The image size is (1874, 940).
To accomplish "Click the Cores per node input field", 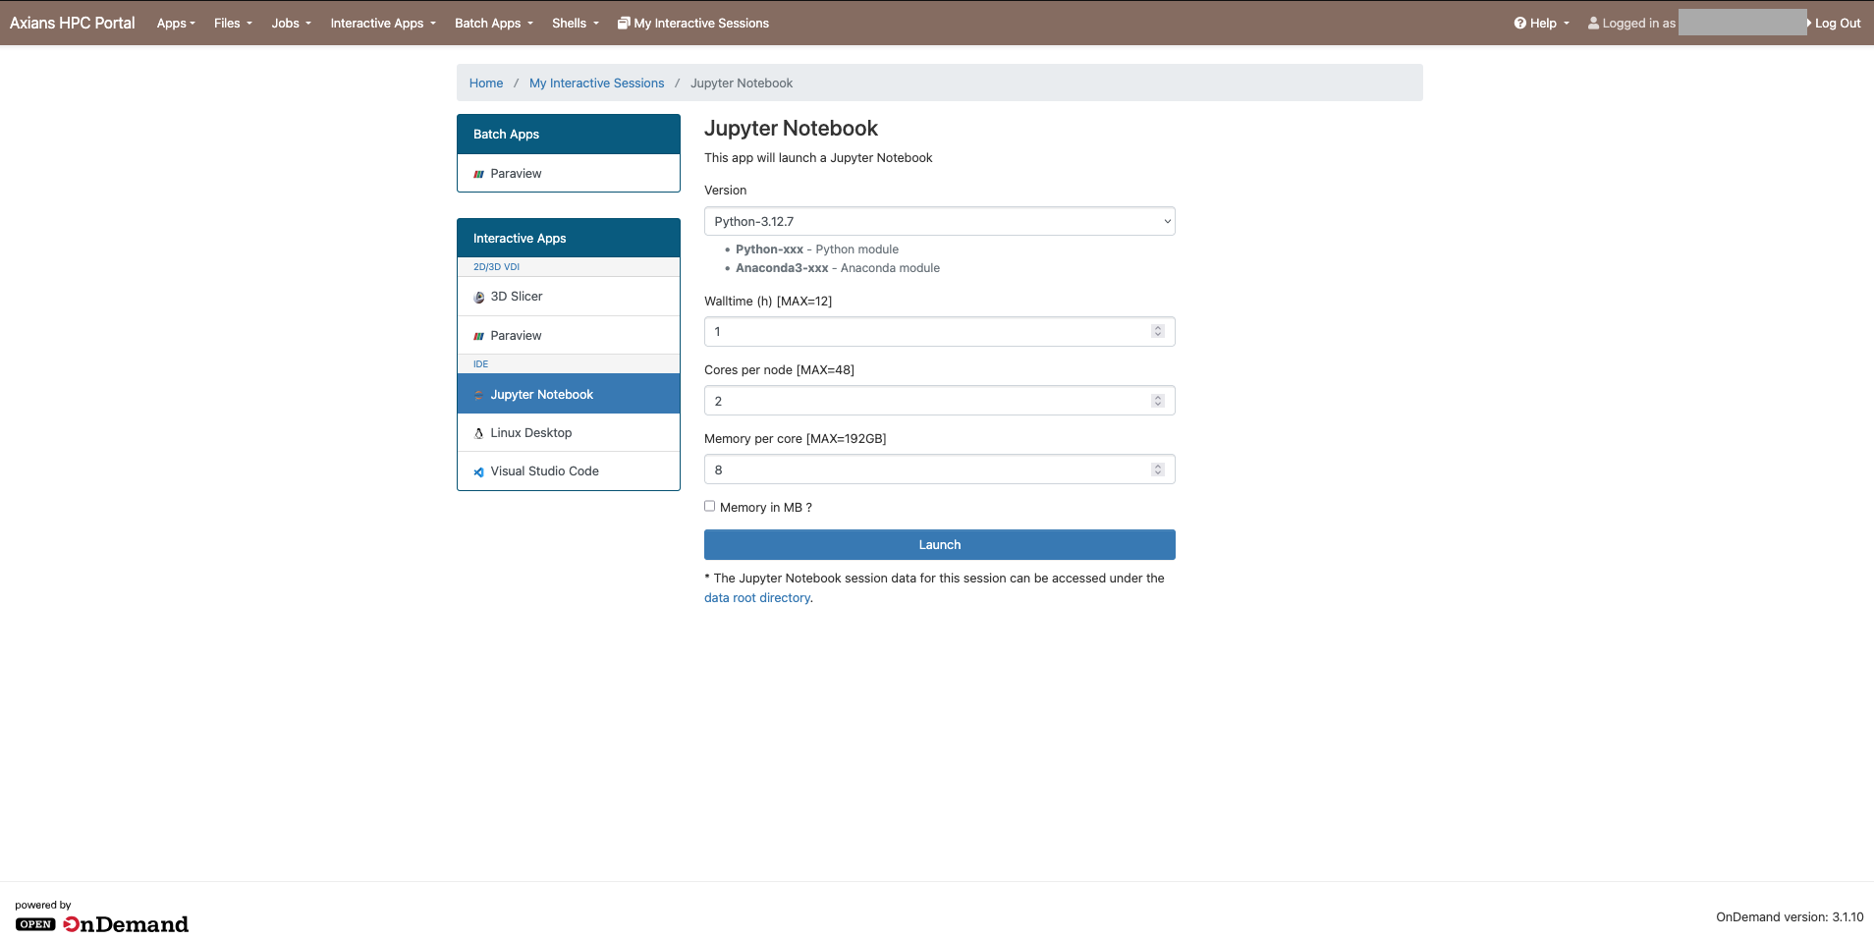I will pyautogui.click(x=923, y=401).
